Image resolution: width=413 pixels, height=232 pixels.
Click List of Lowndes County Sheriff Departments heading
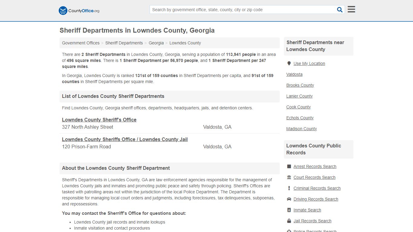(x=113, y=96)
